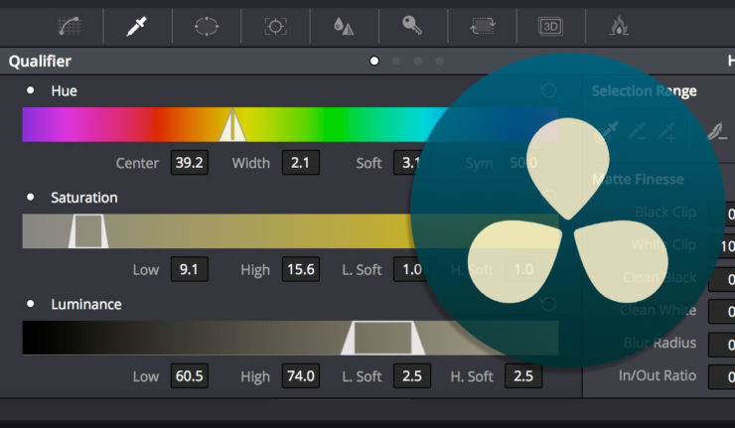Click the 'High' label under Luminance

click(255, 376)
